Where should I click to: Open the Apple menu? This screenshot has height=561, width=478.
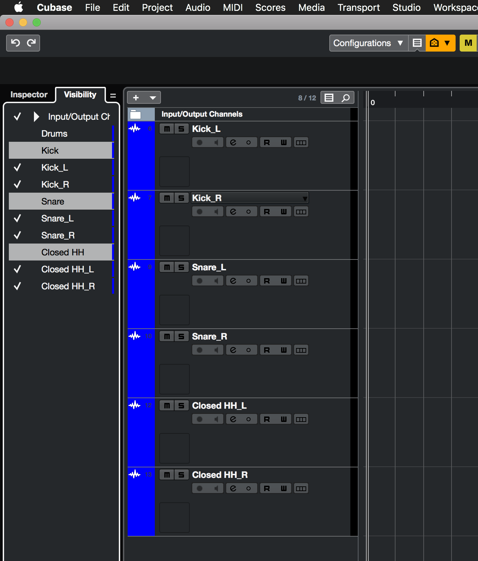click(19, 7)
